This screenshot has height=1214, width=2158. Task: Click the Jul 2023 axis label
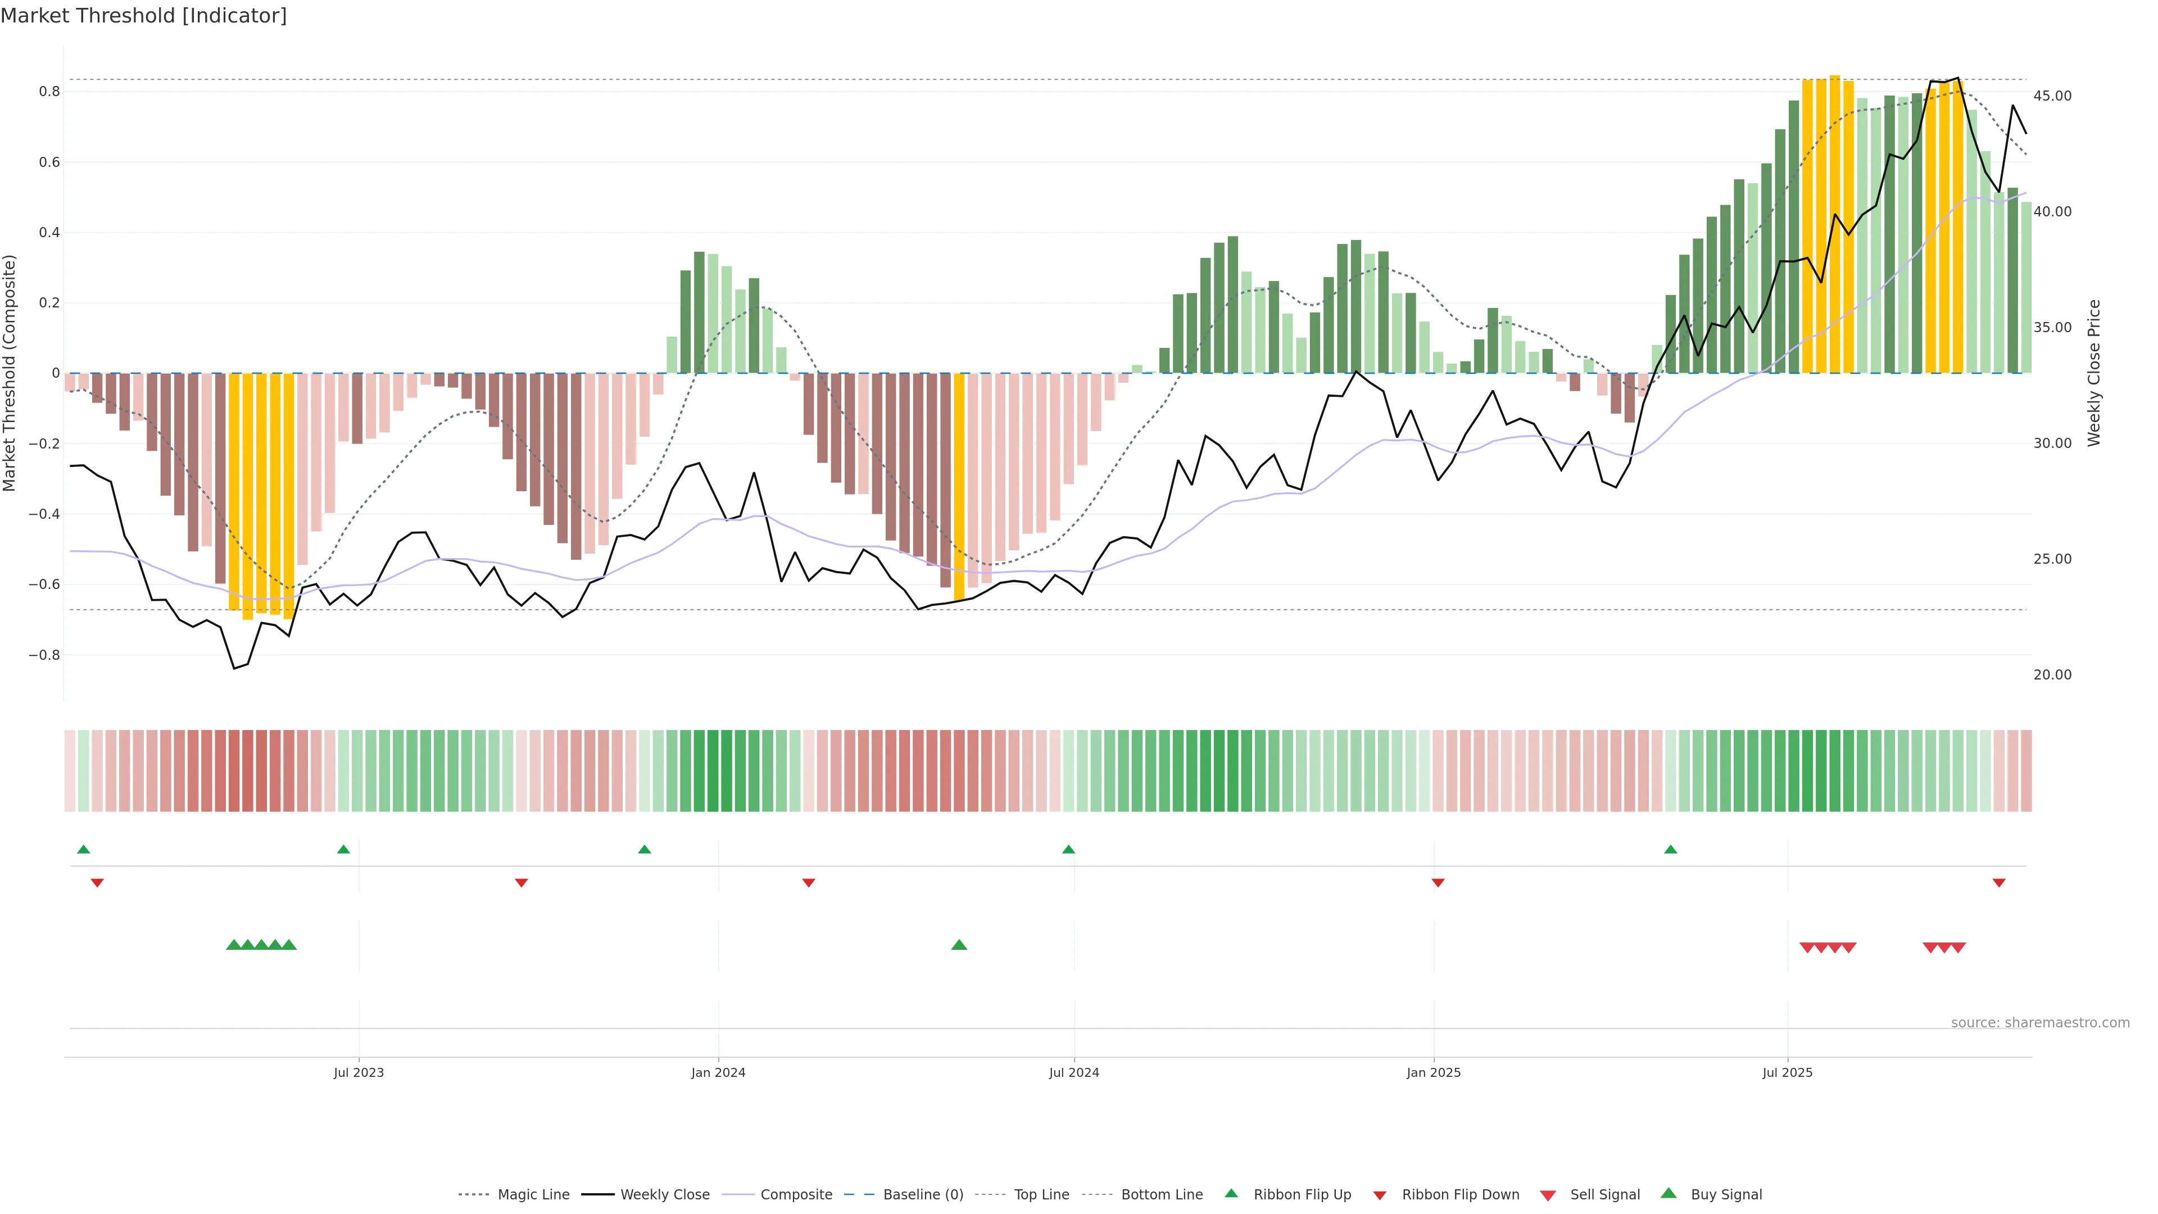point(359,1072)
